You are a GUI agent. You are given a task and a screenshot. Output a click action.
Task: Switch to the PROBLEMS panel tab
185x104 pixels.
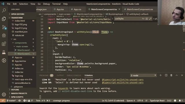coord(46,75)
